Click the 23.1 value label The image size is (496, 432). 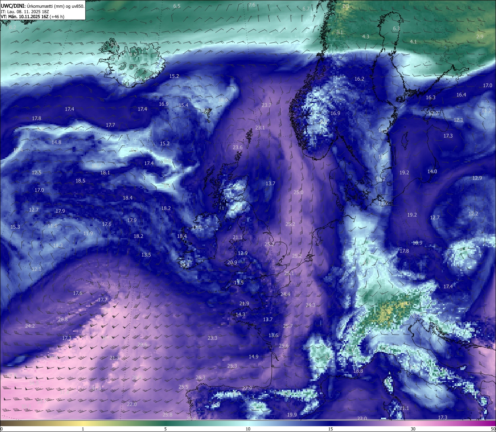point(260,128)
